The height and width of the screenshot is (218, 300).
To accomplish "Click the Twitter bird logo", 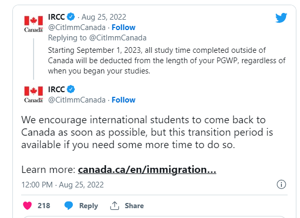I will pos(281,18).
